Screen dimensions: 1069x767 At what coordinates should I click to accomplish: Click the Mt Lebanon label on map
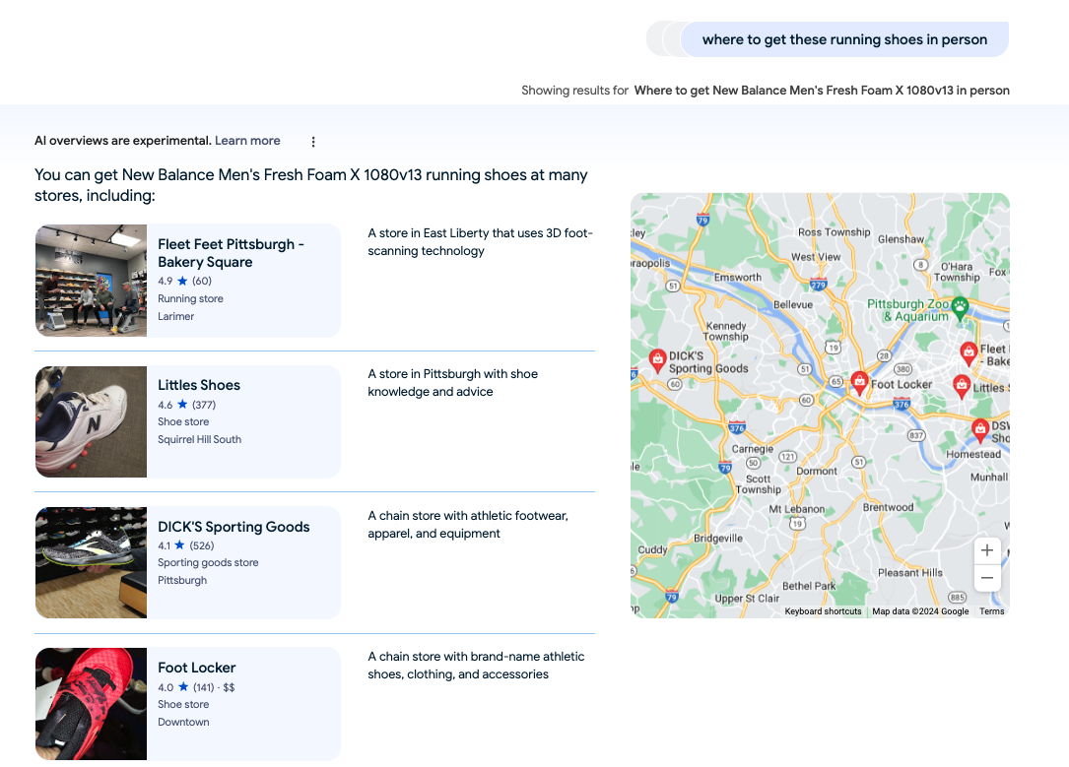[796, 509]
